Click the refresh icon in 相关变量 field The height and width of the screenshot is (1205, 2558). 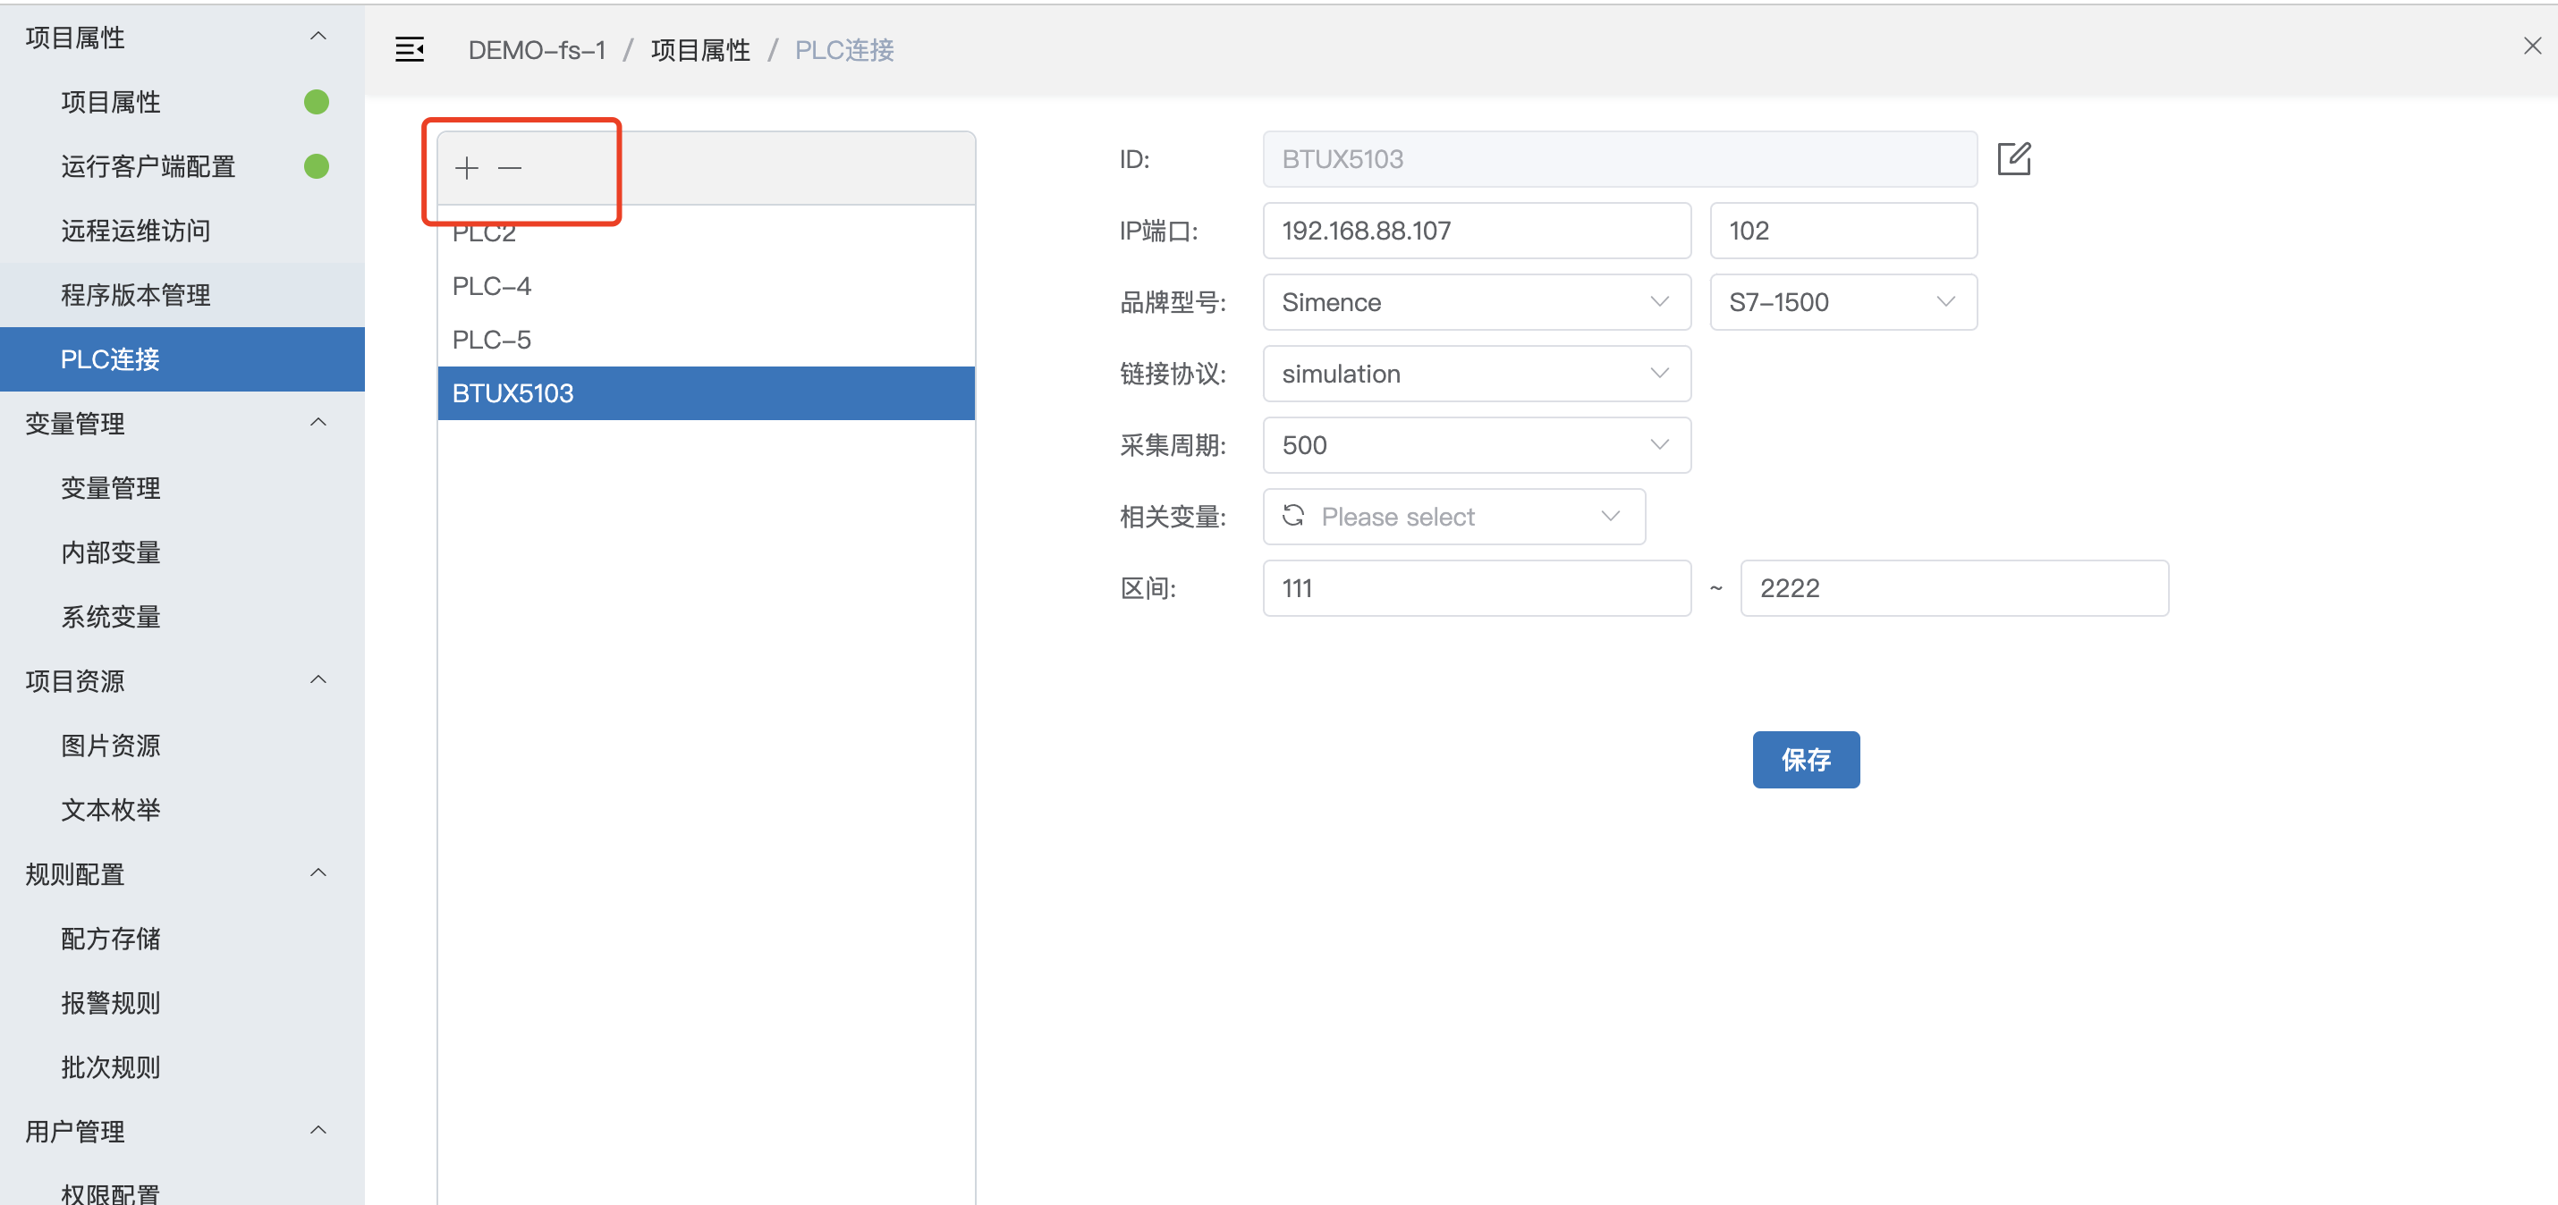click(x=1292, y=516)
